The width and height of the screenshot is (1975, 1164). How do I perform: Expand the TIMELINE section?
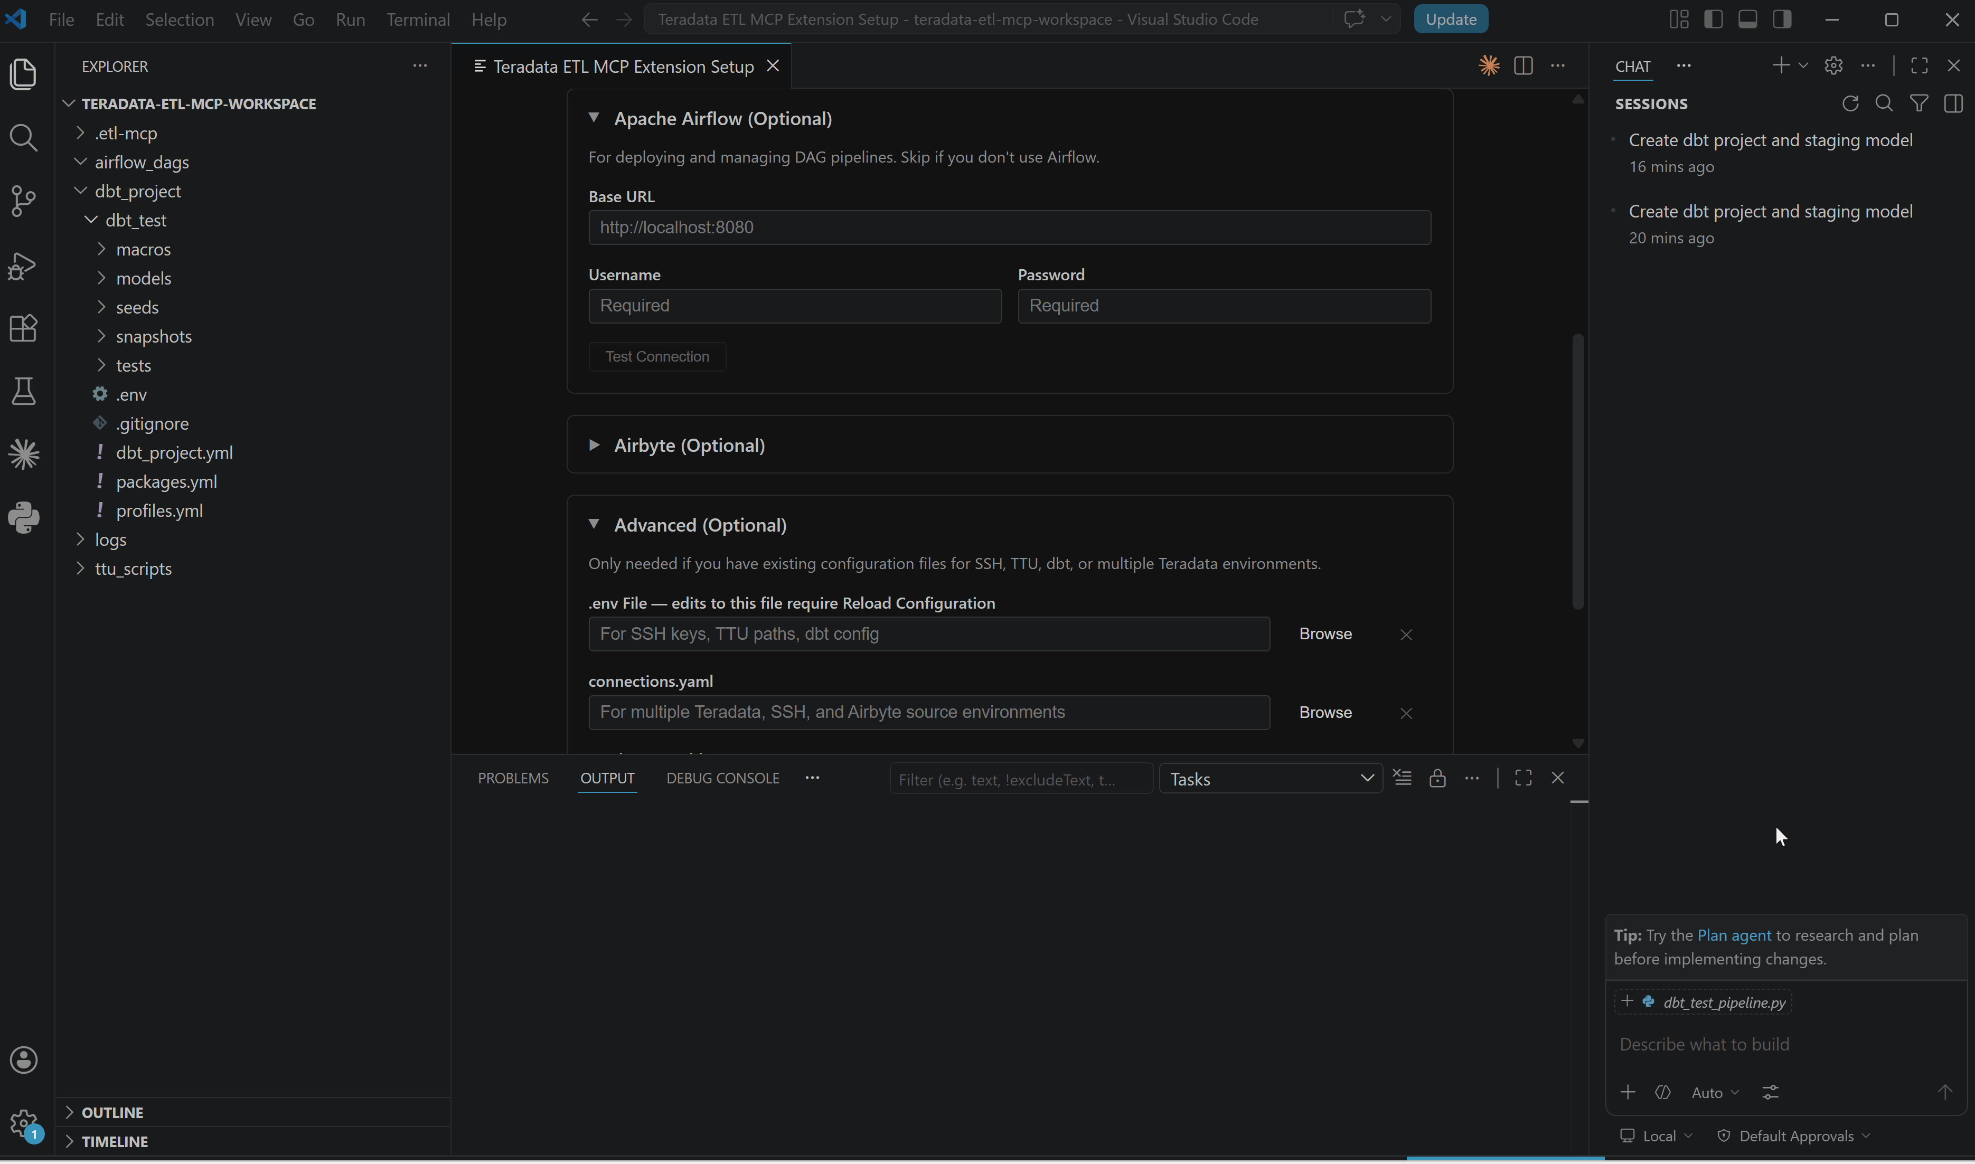pos(115,1142)
